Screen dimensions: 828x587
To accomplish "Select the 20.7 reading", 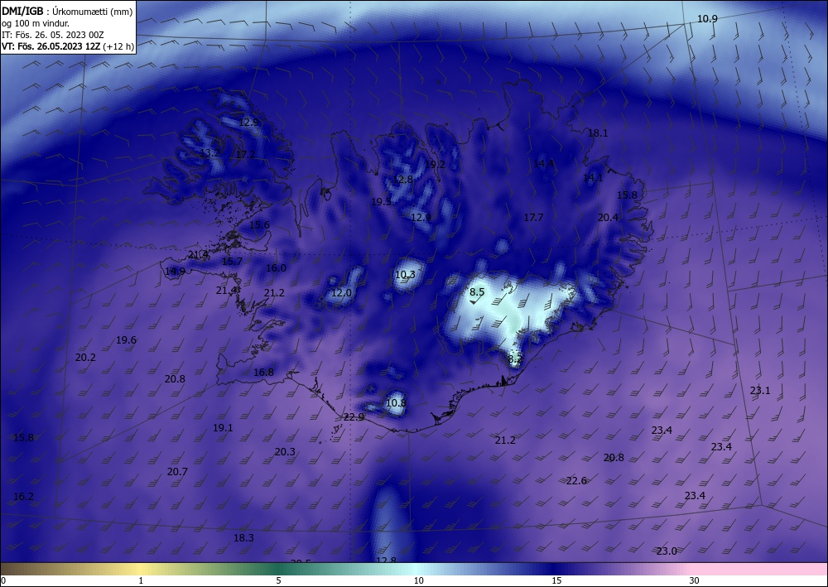I will click(x=177, y=472).
